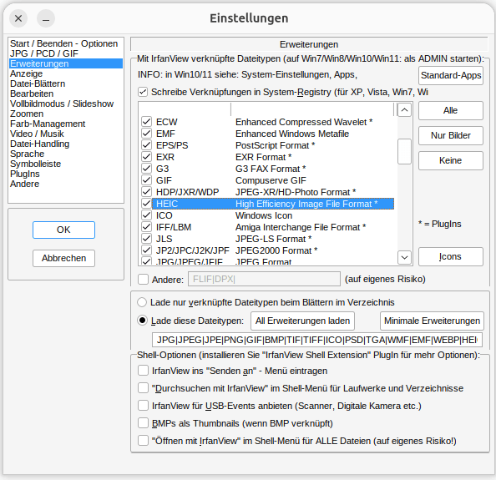Viewport: 496px width, 480px height.
Task: Uncheck the GIF association checkbox
Action: 146,180
